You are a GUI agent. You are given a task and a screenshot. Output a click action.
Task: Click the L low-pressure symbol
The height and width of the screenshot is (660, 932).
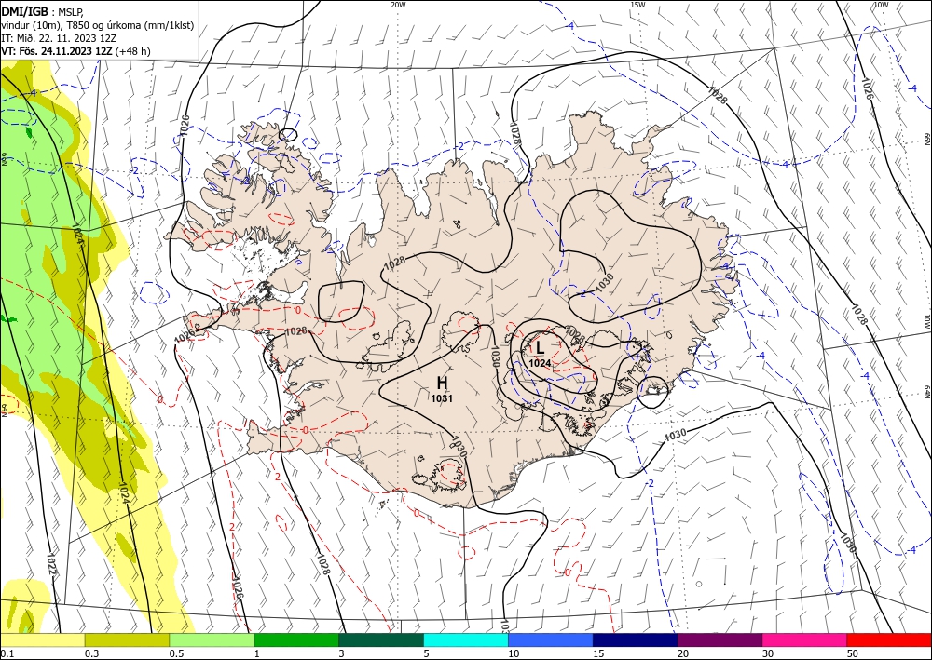(x=540, y=348)
